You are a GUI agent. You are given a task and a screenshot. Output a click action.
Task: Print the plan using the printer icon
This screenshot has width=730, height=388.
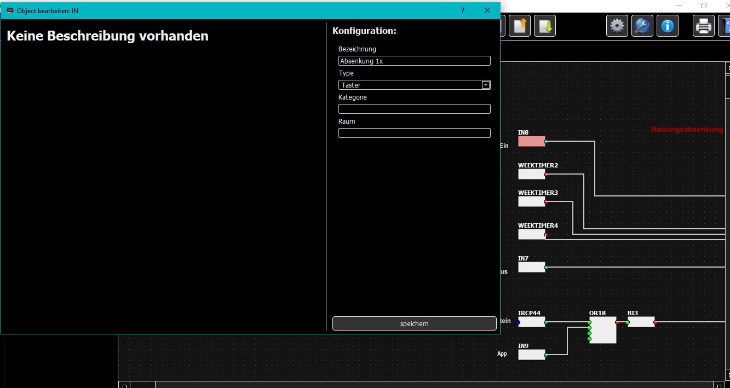704,26
